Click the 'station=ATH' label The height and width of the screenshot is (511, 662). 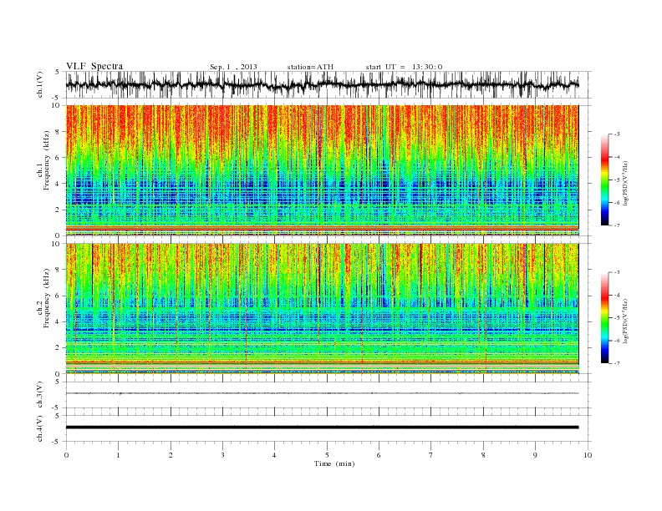tap(310, 67)
